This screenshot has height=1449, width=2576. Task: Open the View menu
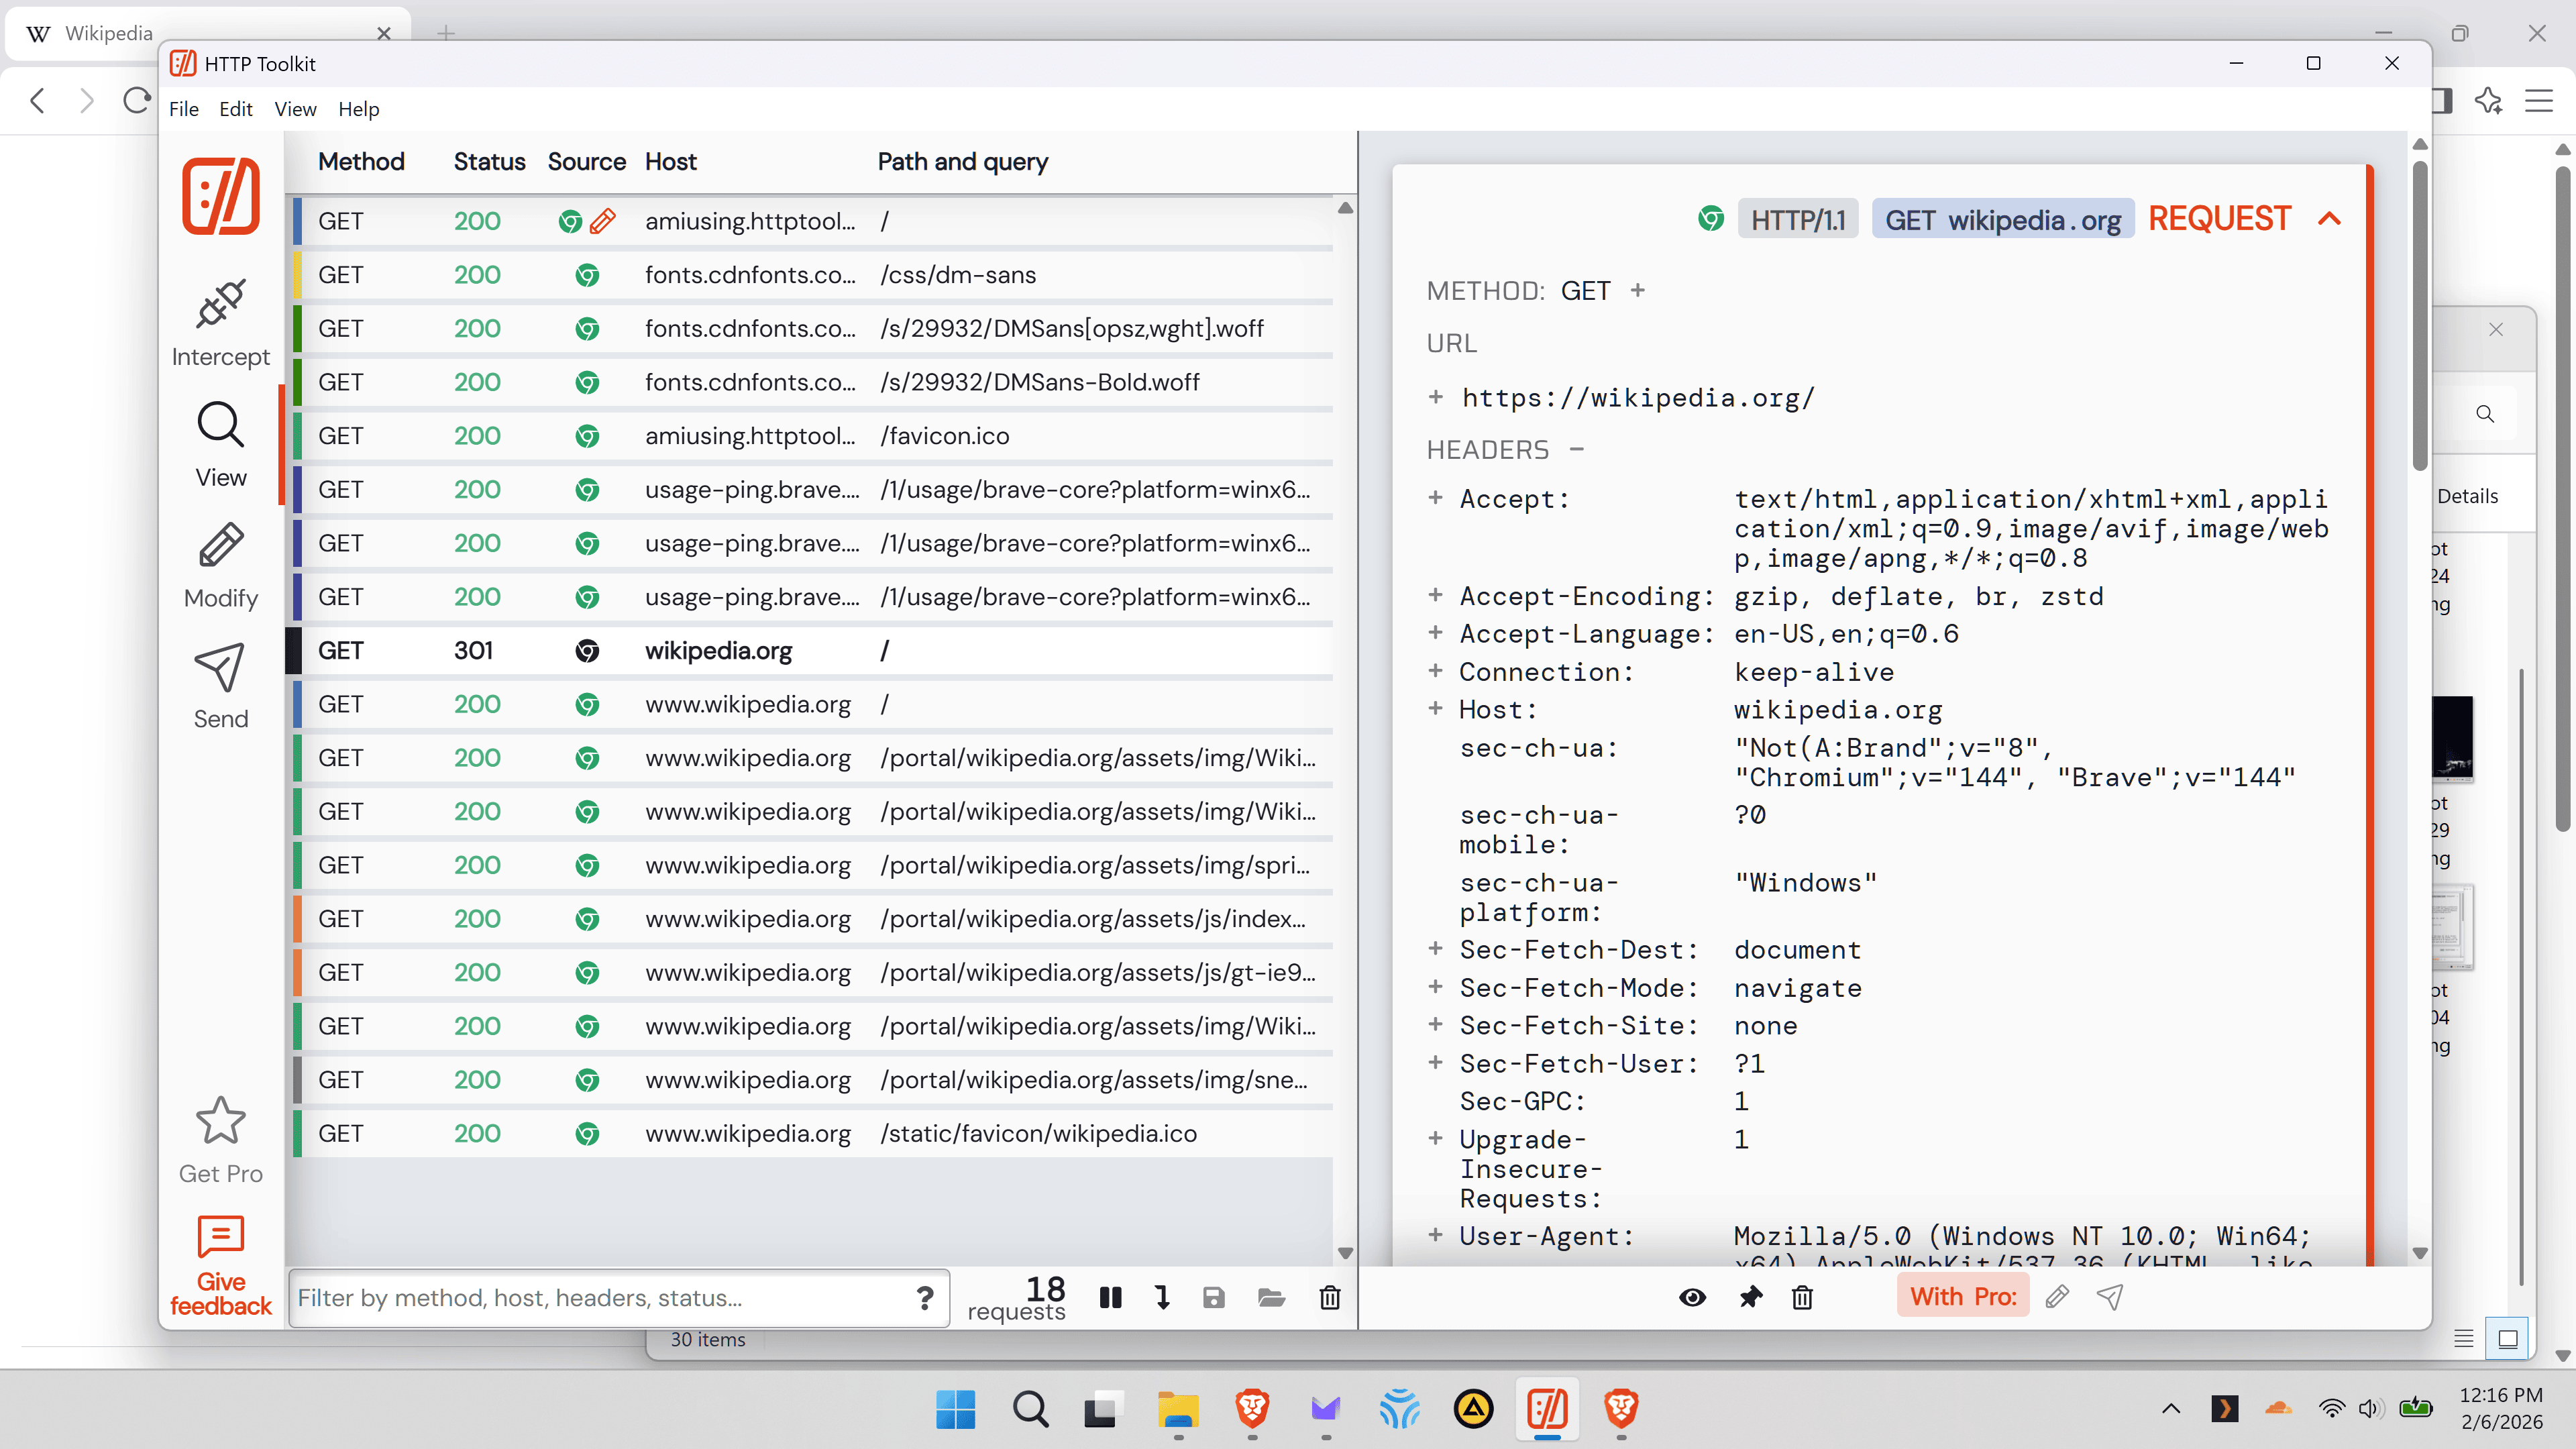295,109
